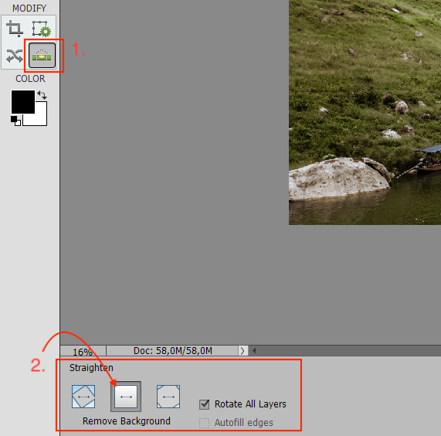Swap foreground and background colors

click(x=42, y=95)
